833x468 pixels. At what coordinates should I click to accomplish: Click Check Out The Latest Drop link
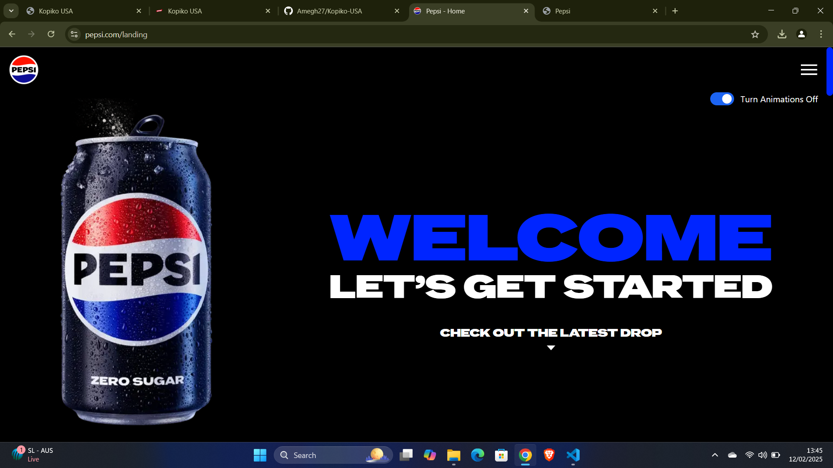click(x=551, y=333)
